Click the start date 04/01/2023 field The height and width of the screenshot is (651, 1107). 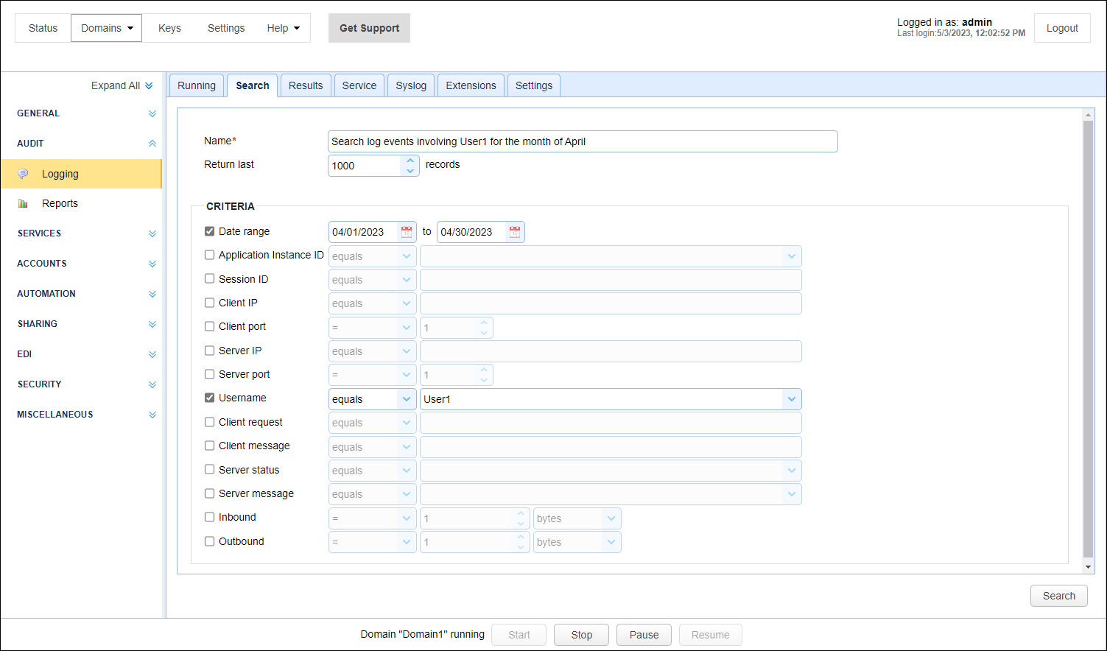(x=363, y=232)
